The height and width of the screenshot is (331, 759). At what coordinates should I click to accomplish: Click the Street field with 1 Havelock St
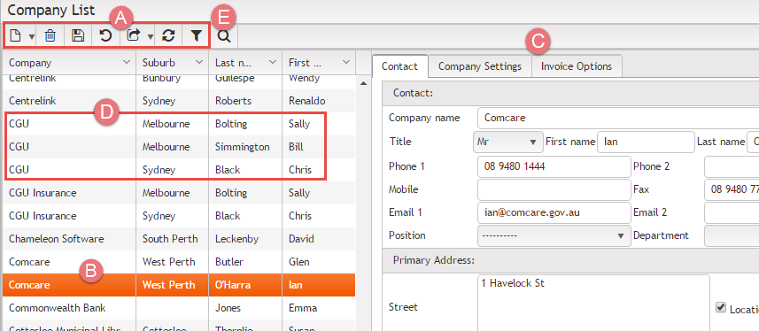pyautogui.click(x=593, y=303)
